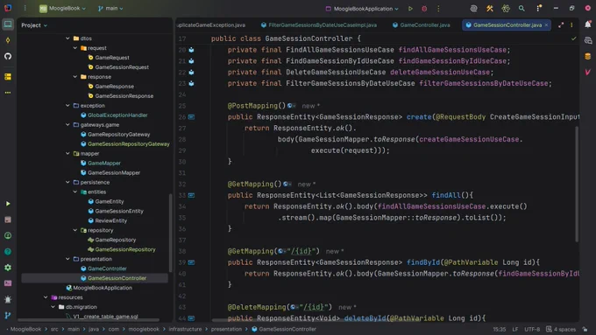Show more tool windows ellipsis
This screenshot has height=335, width=596.
[x=8, y=93]
